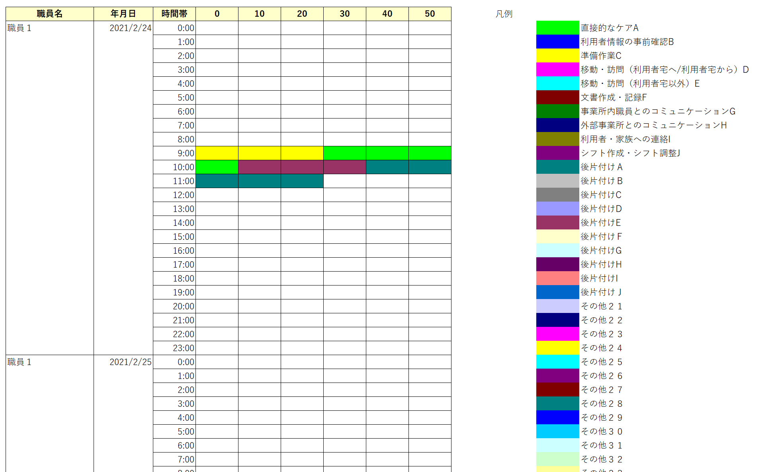Click yellow cell at 9:00 minute 0
Image resolution: width=768 pixels, height=472 pixels.
(217, 153)
